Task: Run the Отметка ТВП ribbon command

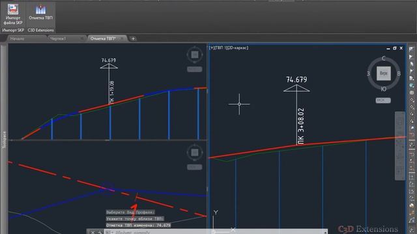Action: [40, 12]
